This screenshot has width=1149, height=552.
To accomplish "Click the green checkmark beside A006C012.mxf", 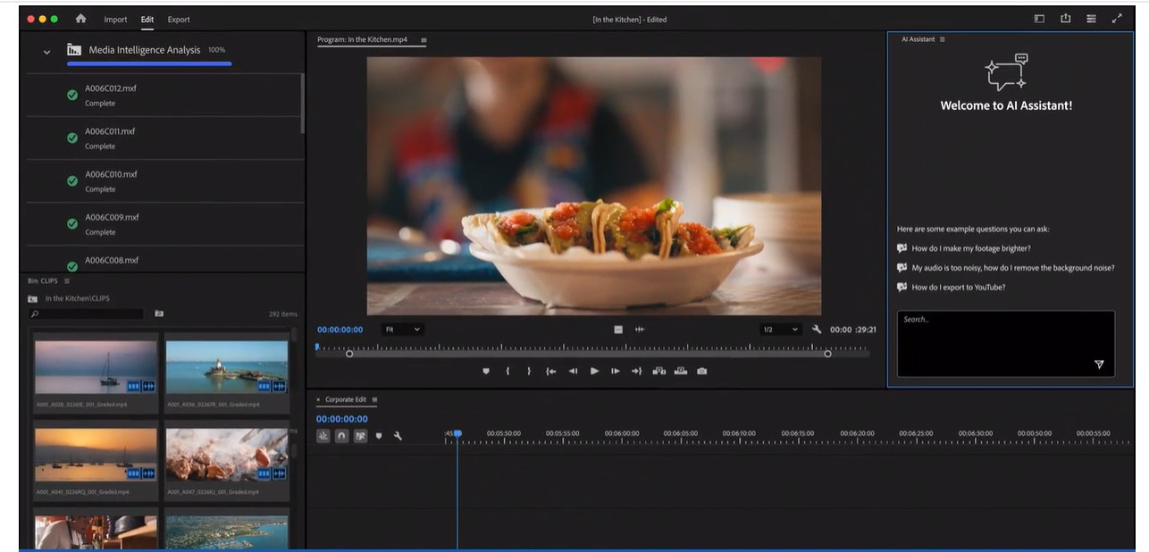I will (72, 95).
